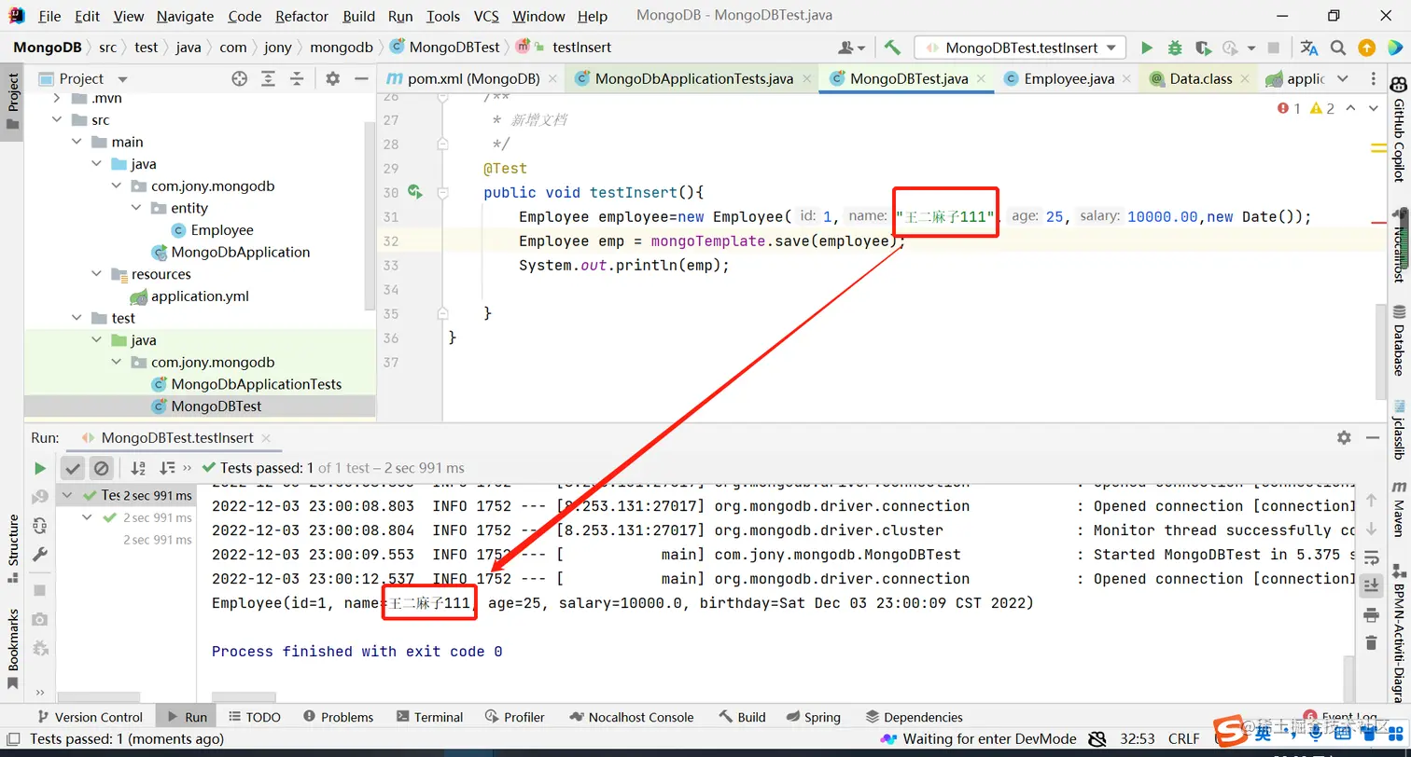Click the orange update arrow icon
This screenshot has height=757, width=1411.
click(1366, 48)
